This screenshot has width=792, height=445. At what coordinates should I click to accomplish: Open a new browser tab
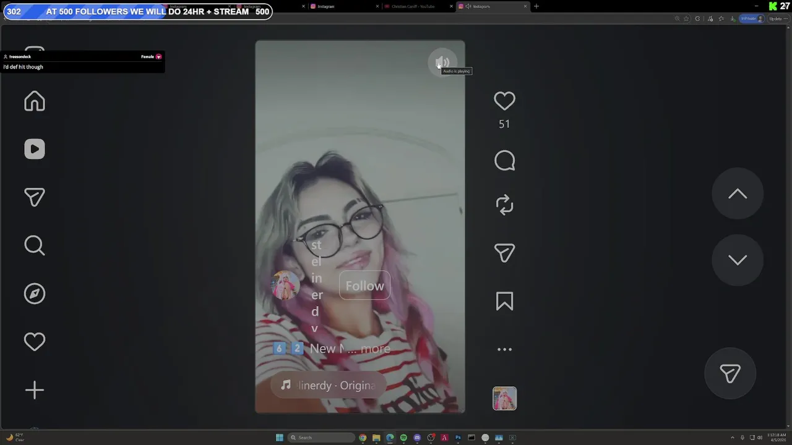[536, 6]
